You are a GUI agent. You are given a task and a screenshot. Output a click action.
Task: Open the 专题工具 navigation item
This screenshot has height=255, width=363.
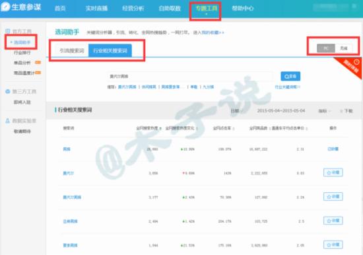pyautogui.click(x=207, y=9)
